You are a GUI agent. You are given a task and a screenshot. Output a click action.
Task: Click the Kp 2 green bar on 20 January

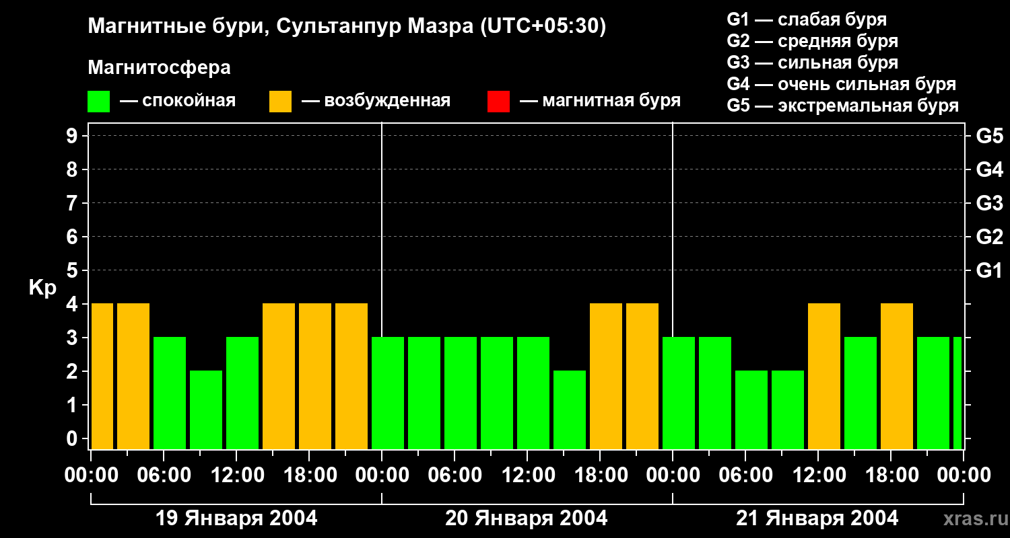[570, 409]
